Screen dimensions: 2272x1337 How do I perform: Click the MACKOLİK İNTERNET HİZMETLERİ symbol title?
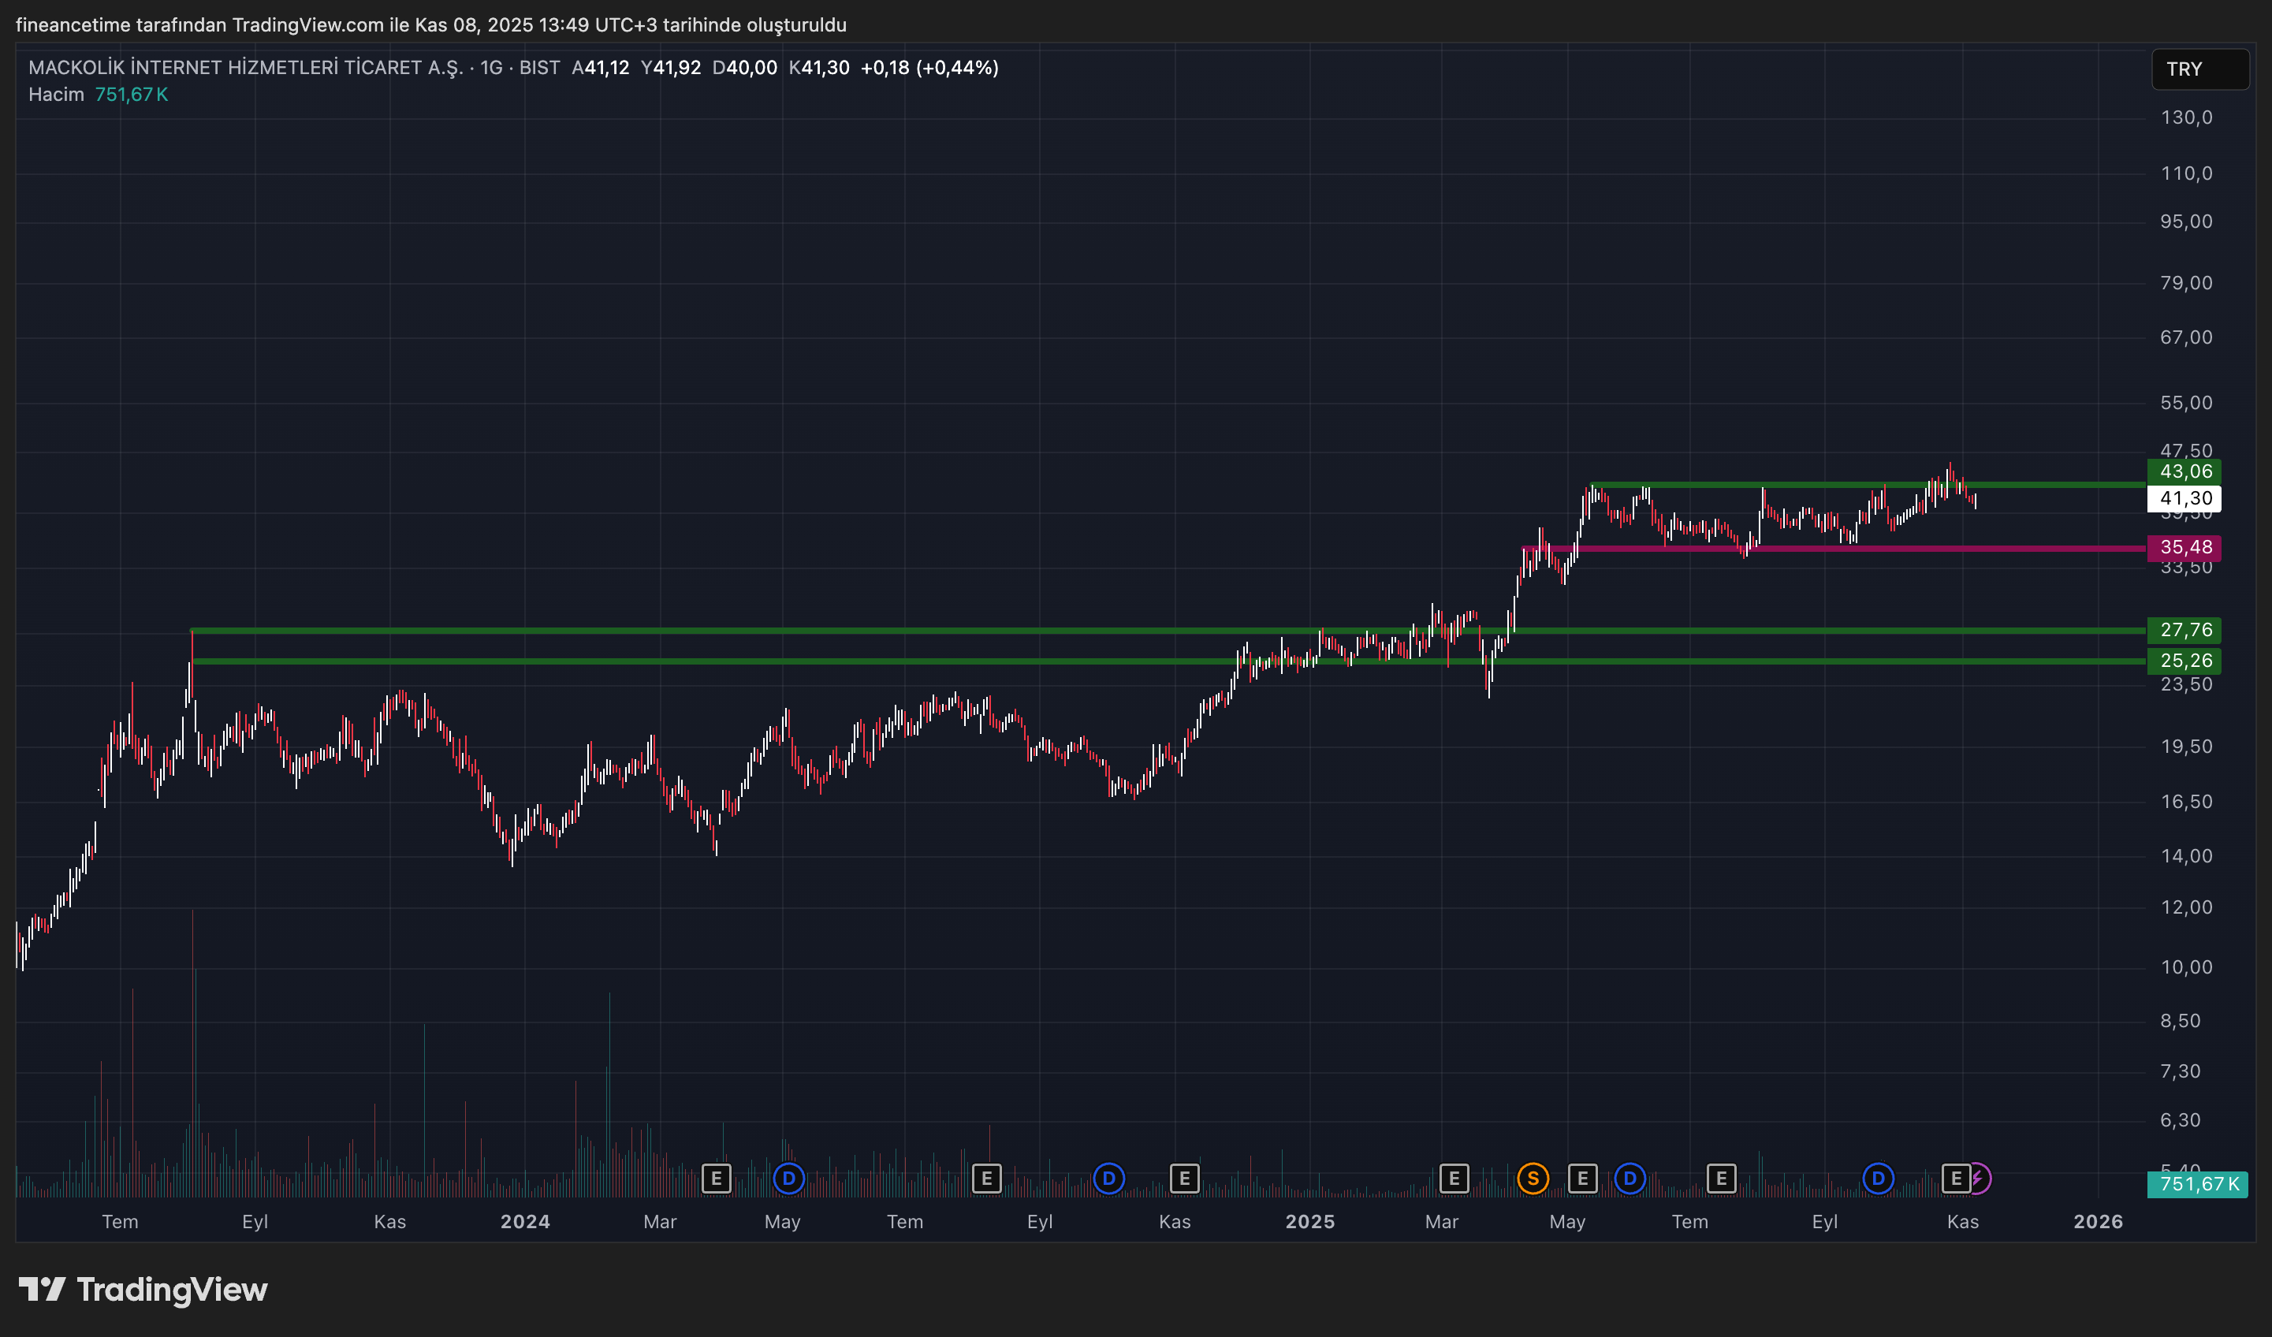pyautogui.click(x=245, y=68)
